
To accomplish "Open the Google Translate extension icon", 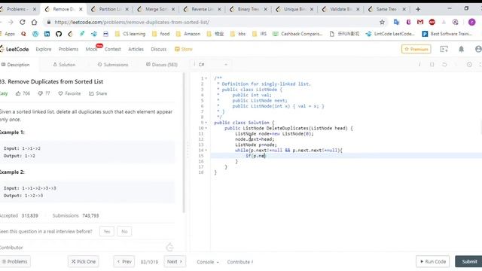I will tap(396, 22).
